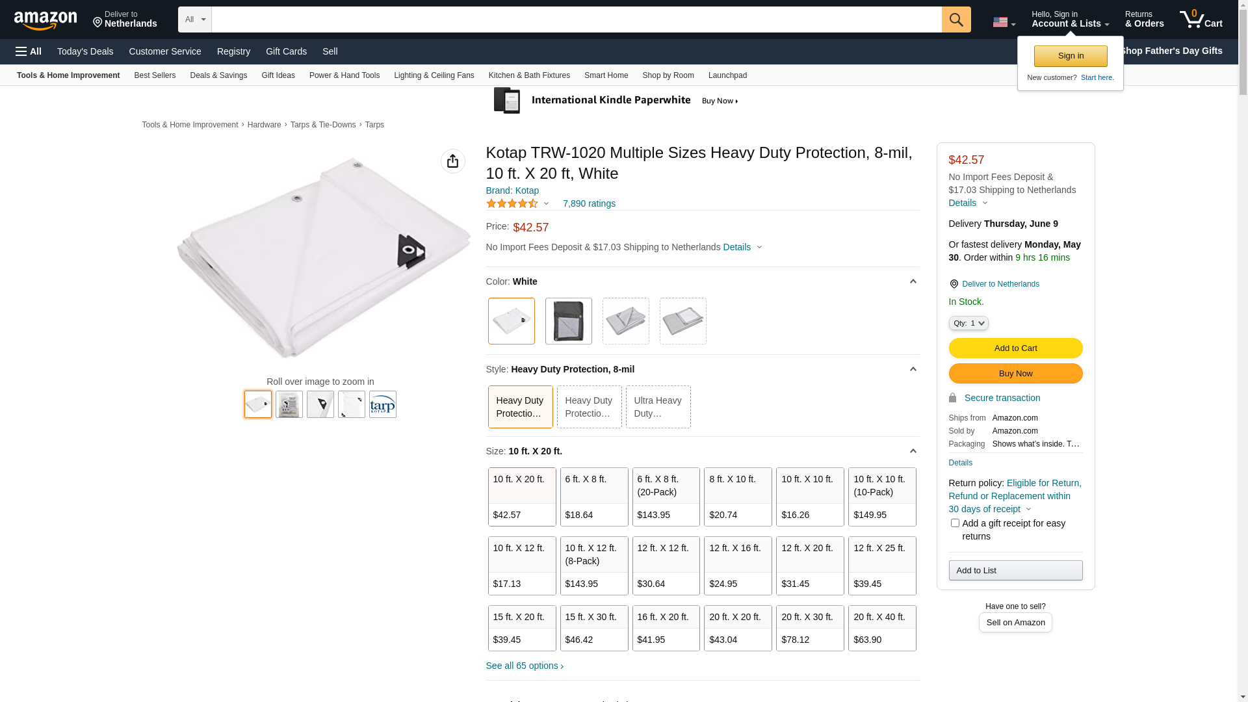Choose the Ultra Heavy Duty style option
The width and height of the screenshot is (1248, 702).
coord(658,407)
